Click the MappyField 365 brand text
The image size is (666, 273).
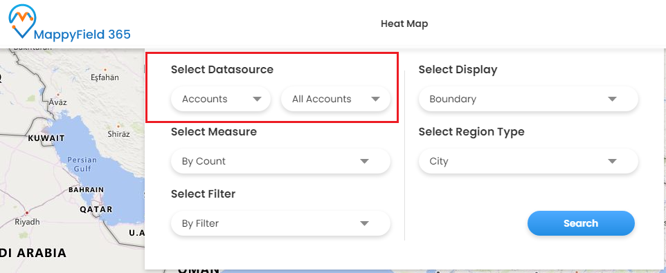(x=82, y=35)
